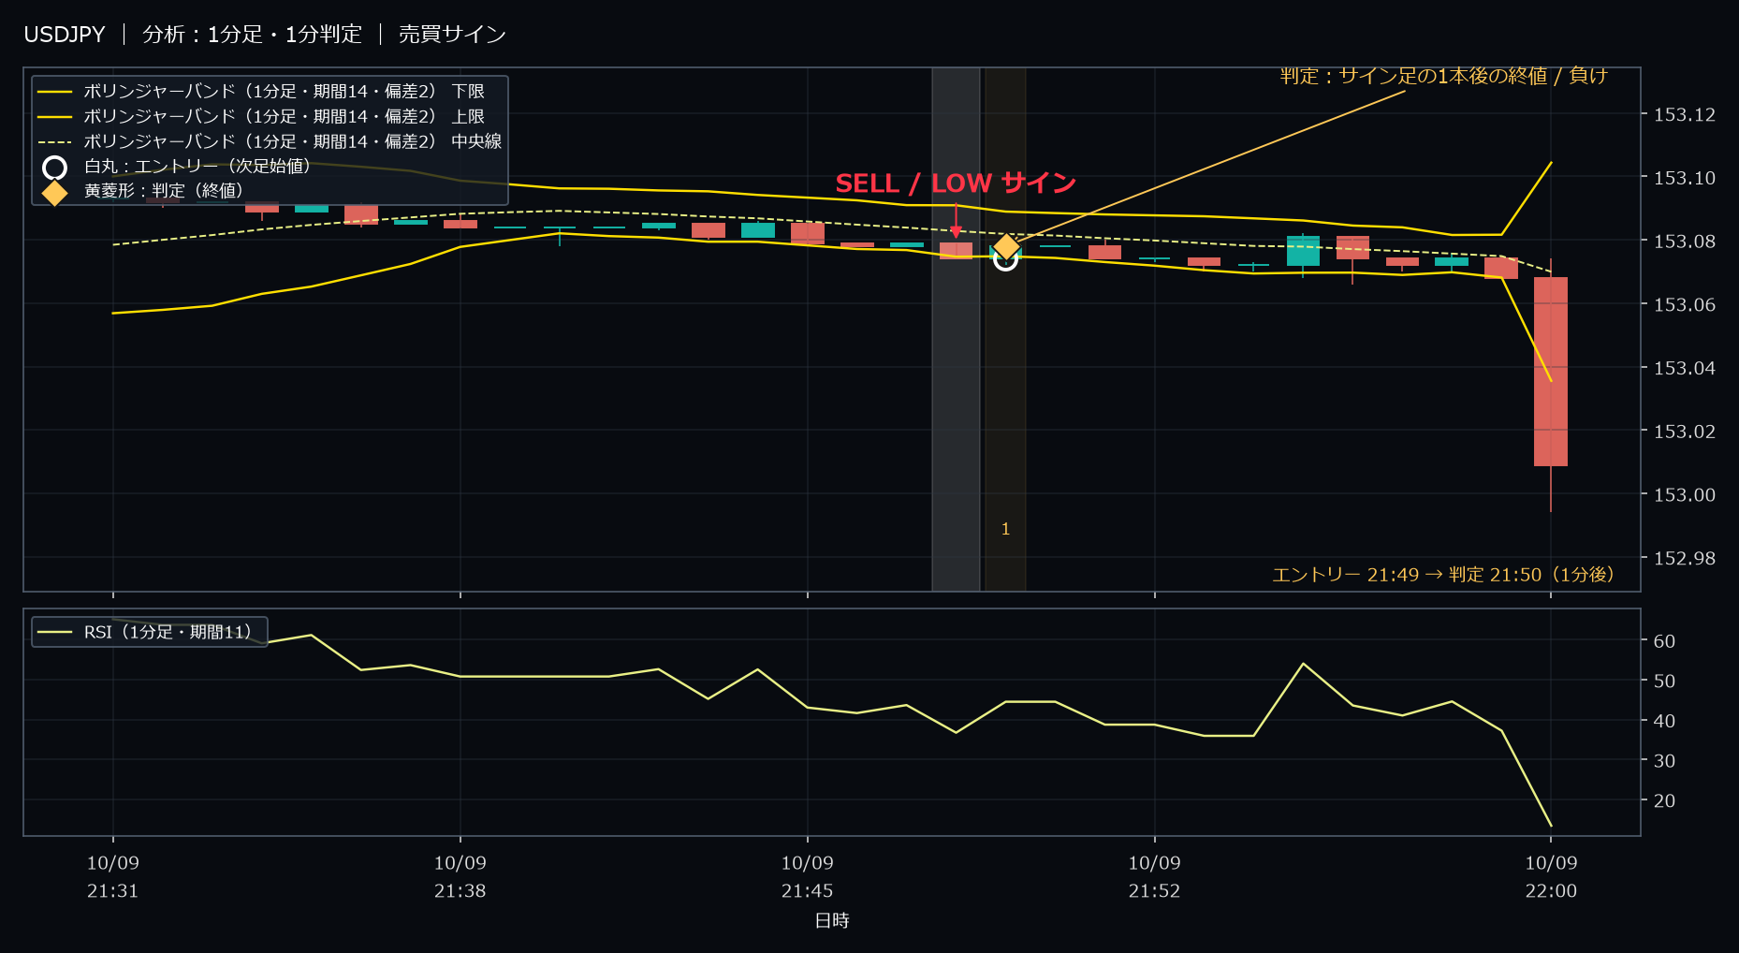The height and width of the screenshot is (953, 1739).
Task: Select the white circle entry marker on the chart
Action: pos(1005,258)
